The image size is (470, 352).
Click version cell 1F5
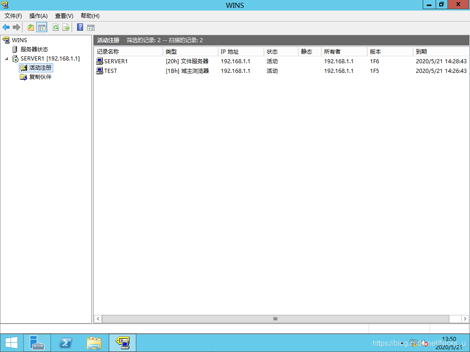[375, 71]
